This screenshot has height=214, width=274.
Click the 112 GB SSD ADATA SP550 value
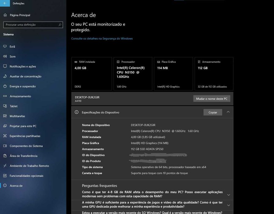coord(147,149)
